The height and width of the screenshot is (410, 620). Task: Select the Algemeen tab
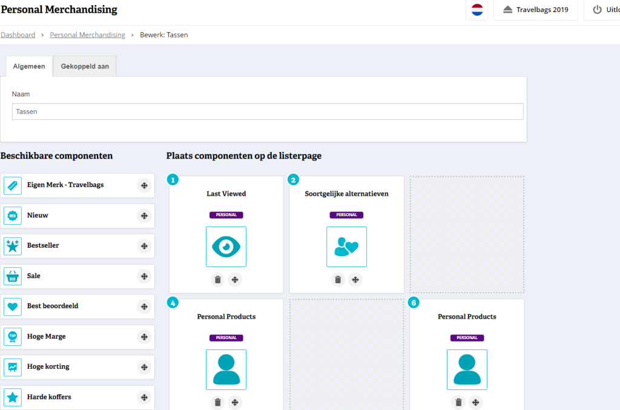[29, 67]
